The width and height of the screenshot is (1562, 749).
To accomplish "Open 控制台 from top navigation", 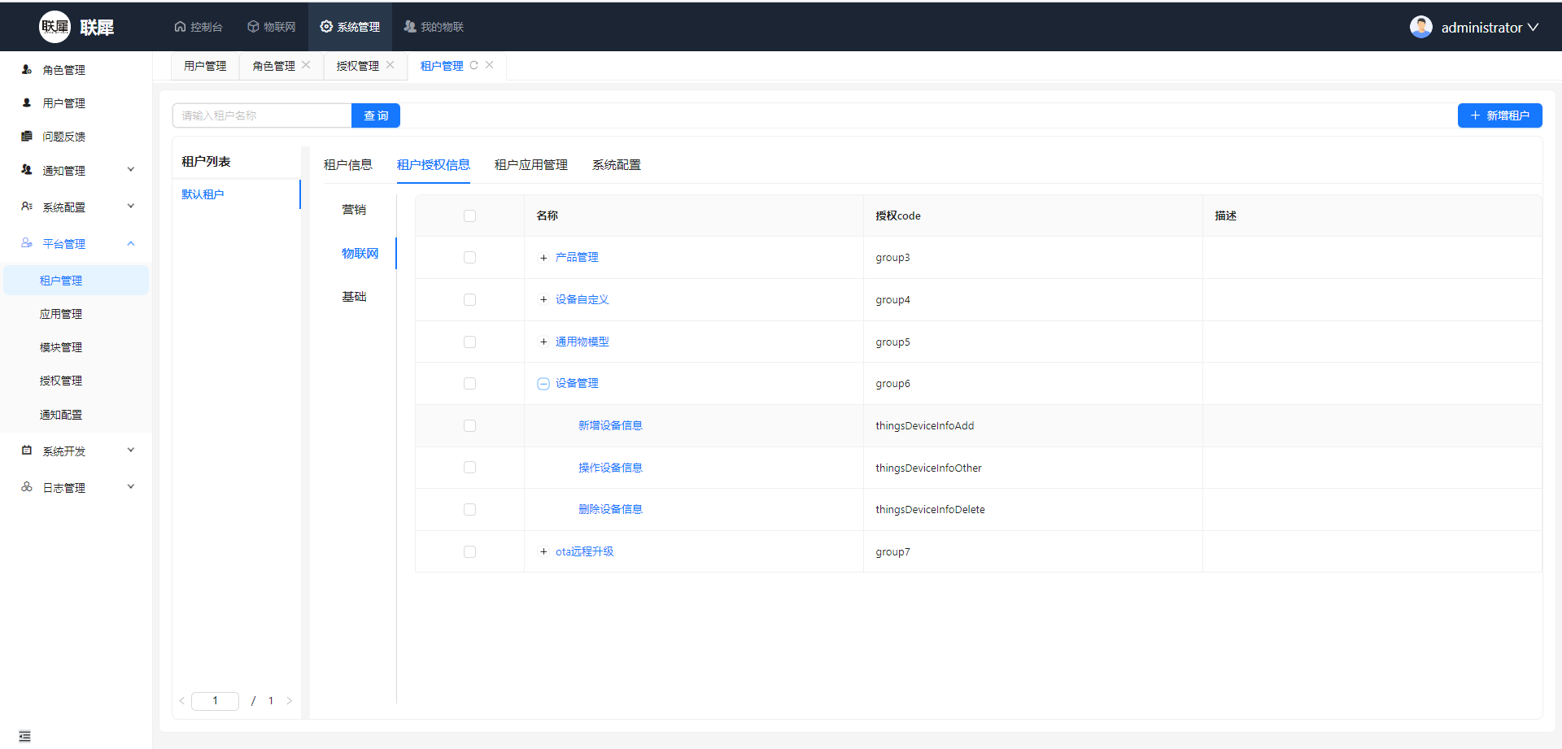I will pos(198,27).
